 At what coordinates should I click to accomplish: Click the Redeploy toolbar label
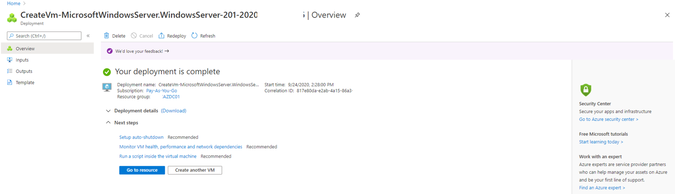[x=177, y=36]
